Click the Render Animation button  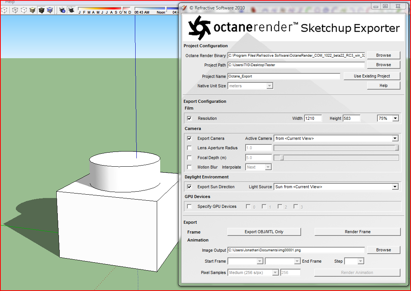click(x=357, y=272)
